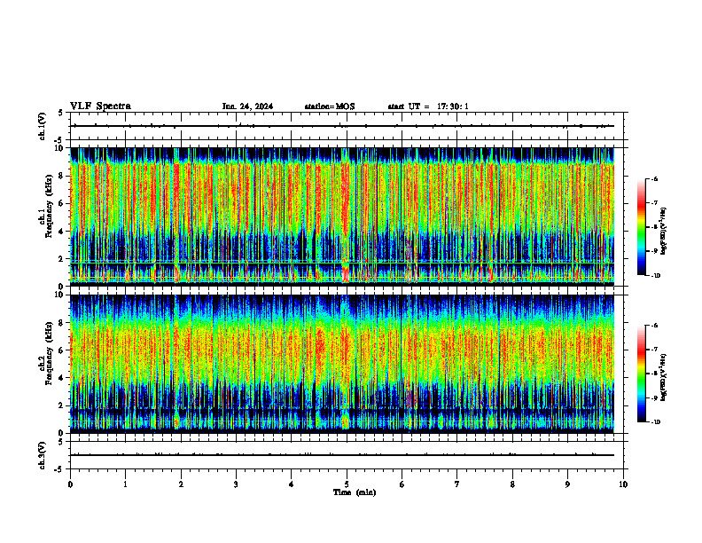Click the time axis tick label "4"
Image resolution: width=702 pixels, height=543 pixels.
pos(291,484)
